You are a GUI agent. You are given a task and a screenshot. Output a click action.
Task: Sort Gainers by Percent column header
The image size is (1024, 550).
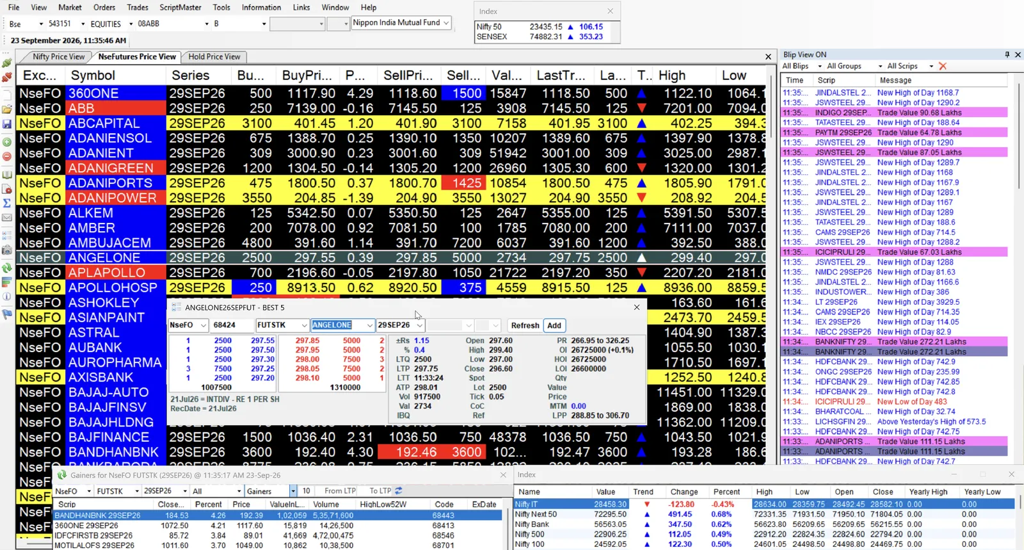209,505
